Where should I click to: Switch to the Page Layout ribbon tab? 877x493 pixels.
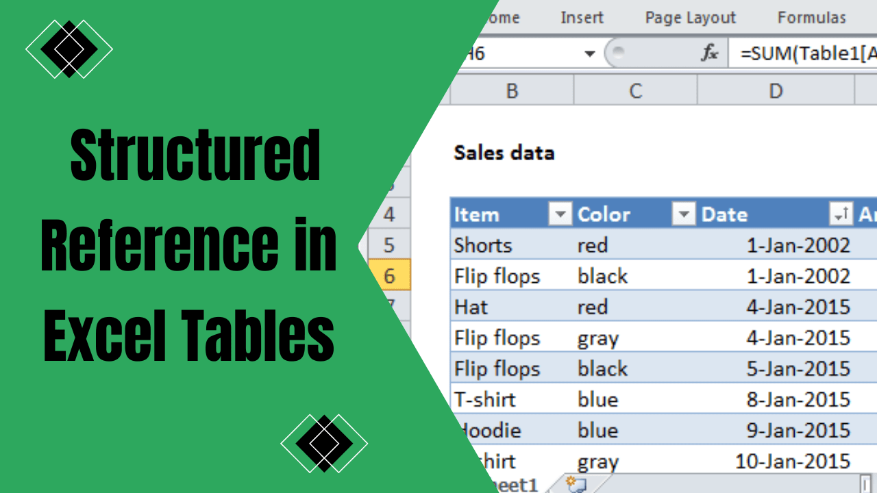689,17
